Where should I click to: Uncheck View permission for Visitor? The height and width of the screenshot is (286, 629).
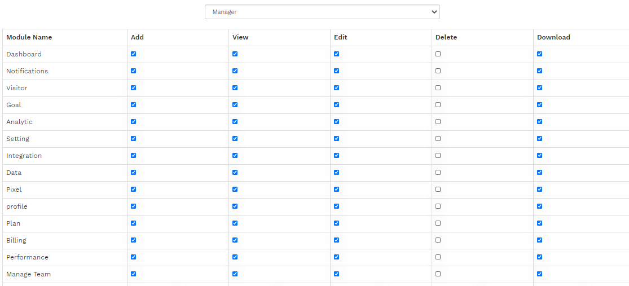[x=235, y=87]
